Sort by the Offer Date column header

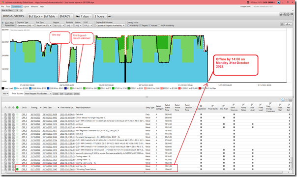coord(47,108)
